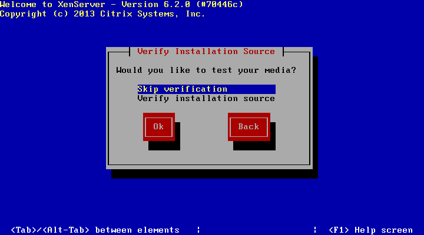Click the <F1> key hint
This screenshot has height=235, width=424.
[x=339, y=230]
